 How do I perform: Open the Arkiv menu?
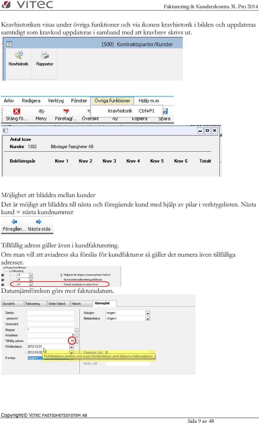[9, 101]
